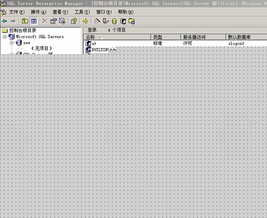267x218 pixels.
Task: Select Microsoft SQL Servers tree node
Action: click(x=40, y=36)
